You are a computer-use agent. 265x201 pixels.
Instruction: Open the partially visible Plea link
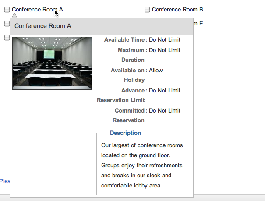pyautogui.click(x=5, y=181)
